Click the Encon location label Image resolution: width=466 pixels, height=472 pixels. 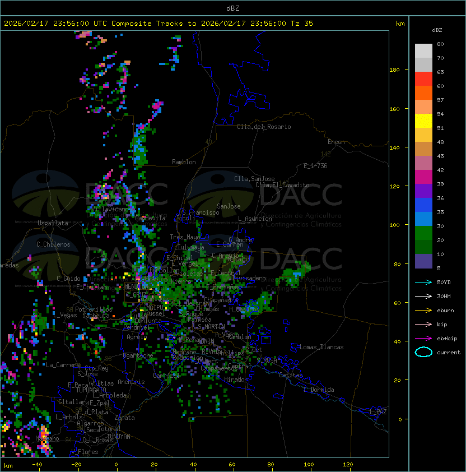point(336,142)
